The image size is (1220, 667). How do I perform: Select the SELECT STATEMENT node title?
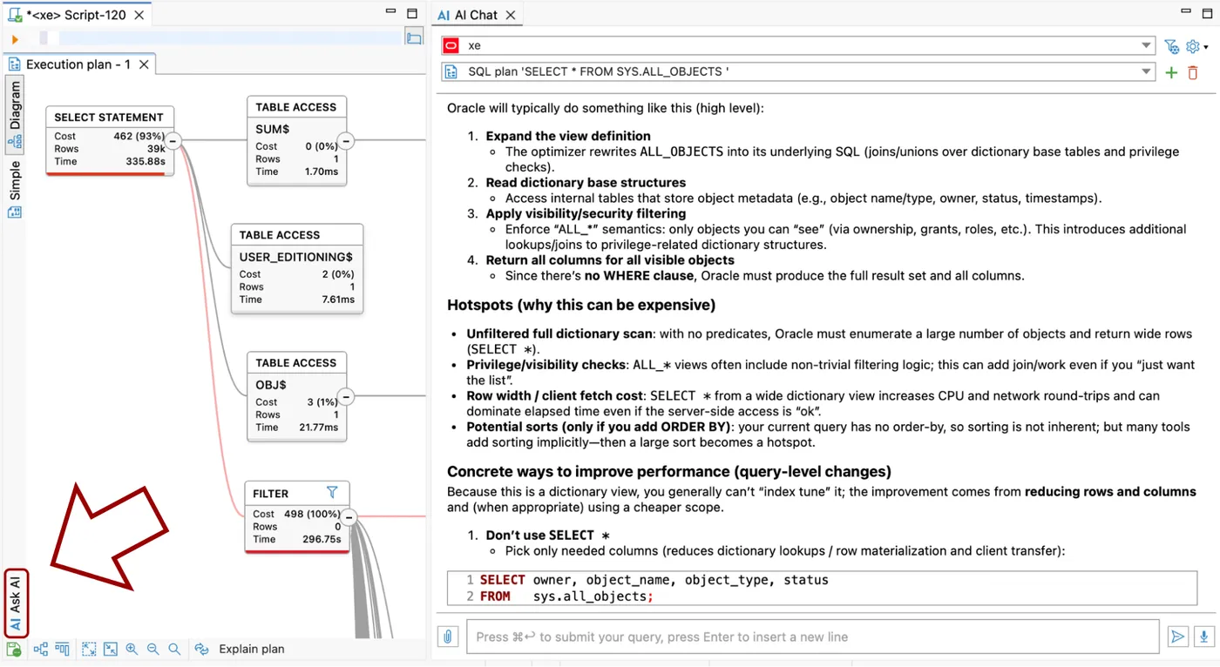click(x=109, y=118)
